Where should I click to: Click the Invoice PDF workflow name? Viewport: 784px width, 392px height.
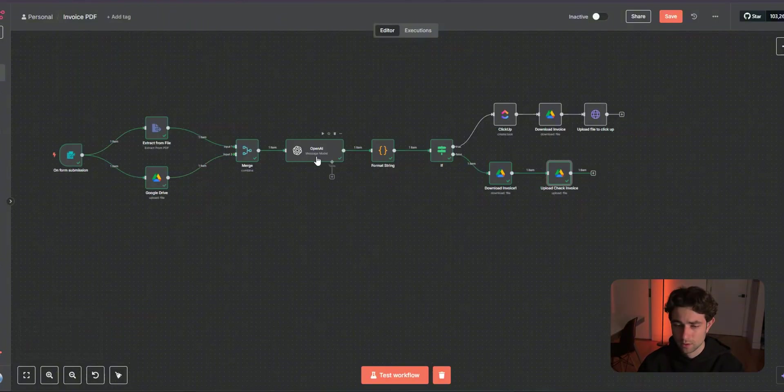[x=80, y=17]
